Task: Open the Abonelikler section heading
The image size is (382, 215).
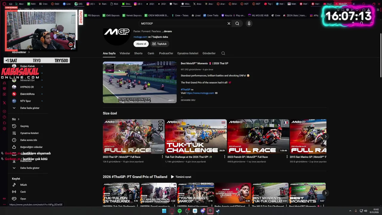Action: point(21,52)
